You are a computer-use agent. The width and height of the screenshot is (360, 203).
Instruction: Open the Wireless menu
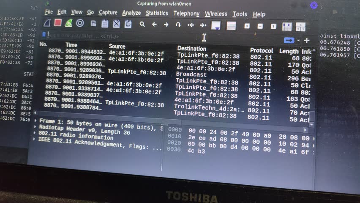(x=216, y=14)
